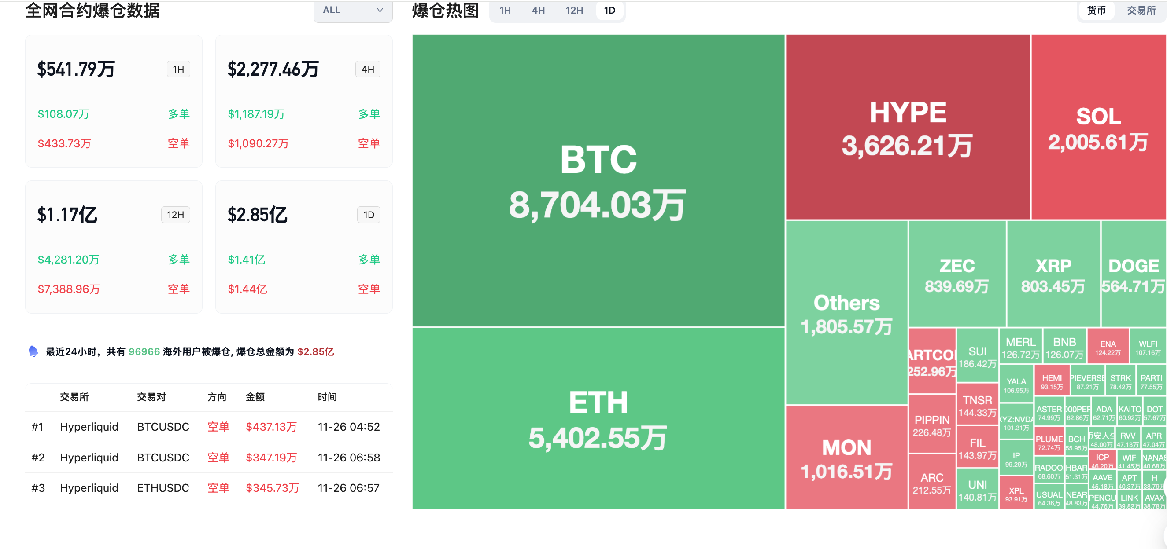Click the 1D badge on $2.85亿 card

tap(368, 215)
